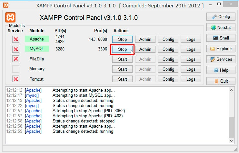Start the FileZilla module
The height and width of the screenshot is (153, 239).
coord(122,59)
